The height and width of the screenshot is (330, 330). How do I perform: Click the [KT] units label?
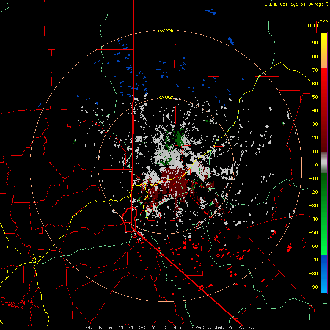(313, 25)
